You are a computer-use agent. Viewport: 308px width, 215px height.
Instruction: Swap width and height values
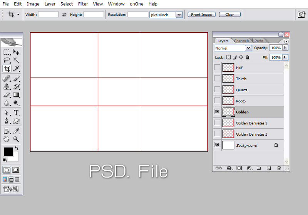pyautogui.click(x=64, y=15)
